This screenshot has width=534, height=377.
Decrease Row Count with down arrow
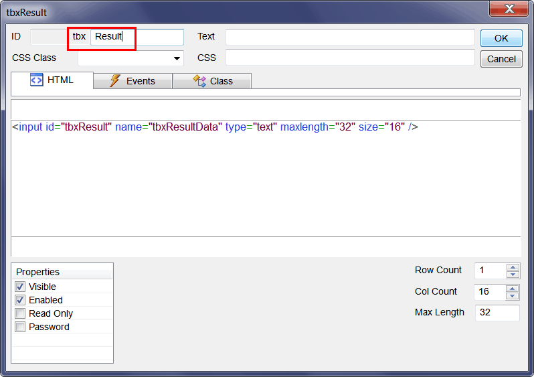(513, 275)
